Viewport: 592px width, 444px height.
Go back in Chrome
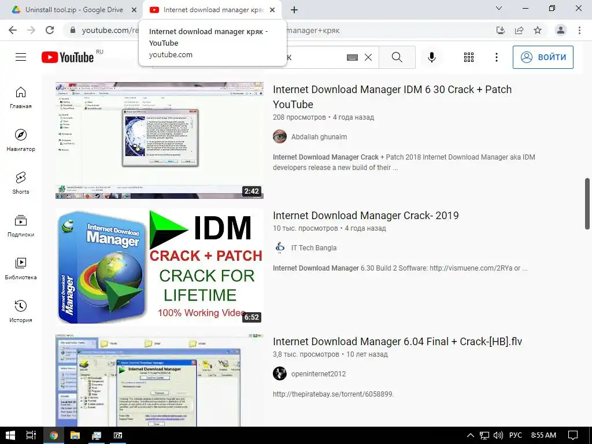click(13, 30)
